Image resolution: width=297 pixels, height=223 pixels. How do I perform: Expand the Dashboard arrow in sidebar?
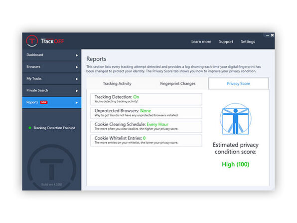coord(77,55)
